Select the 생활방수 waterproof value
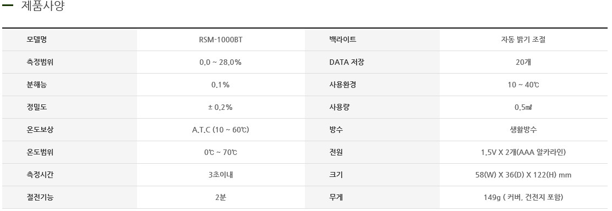The image size is (612, 211). point(523,130)
